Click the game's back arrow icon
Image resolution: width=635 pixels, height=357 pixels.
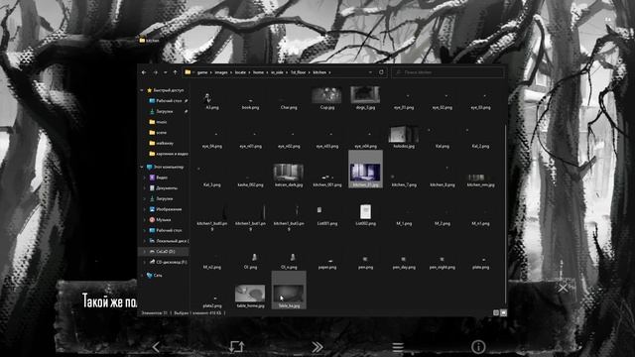point(156,347)
